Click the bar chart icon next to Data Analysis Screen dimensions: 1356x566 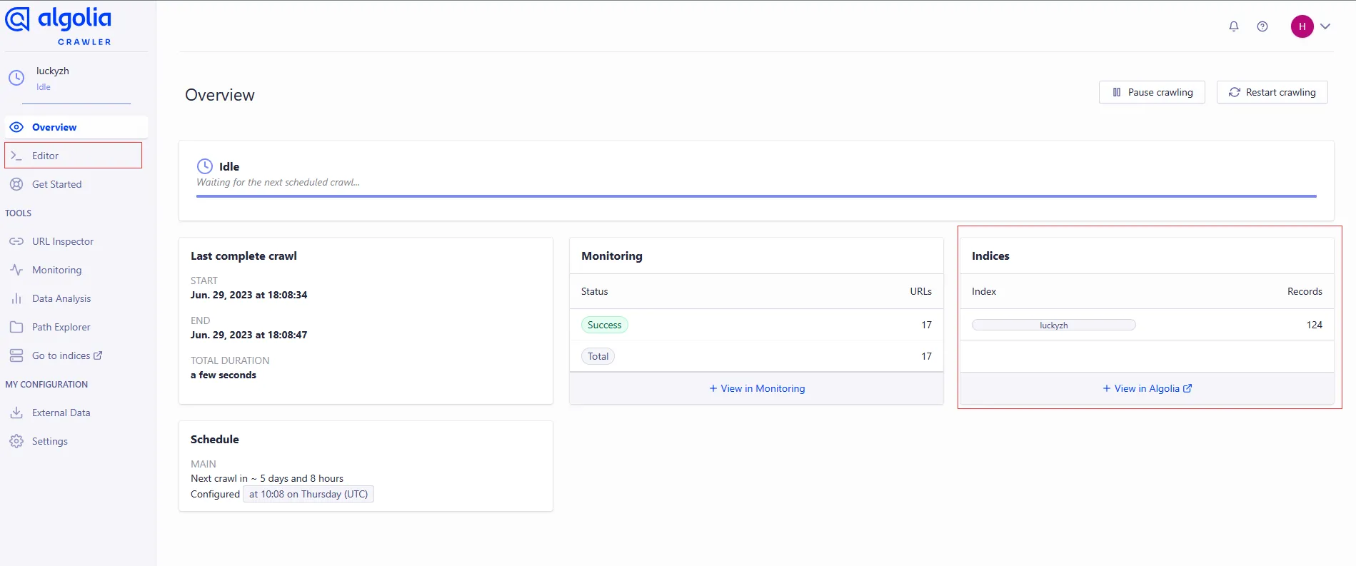[x=16, y=298]
